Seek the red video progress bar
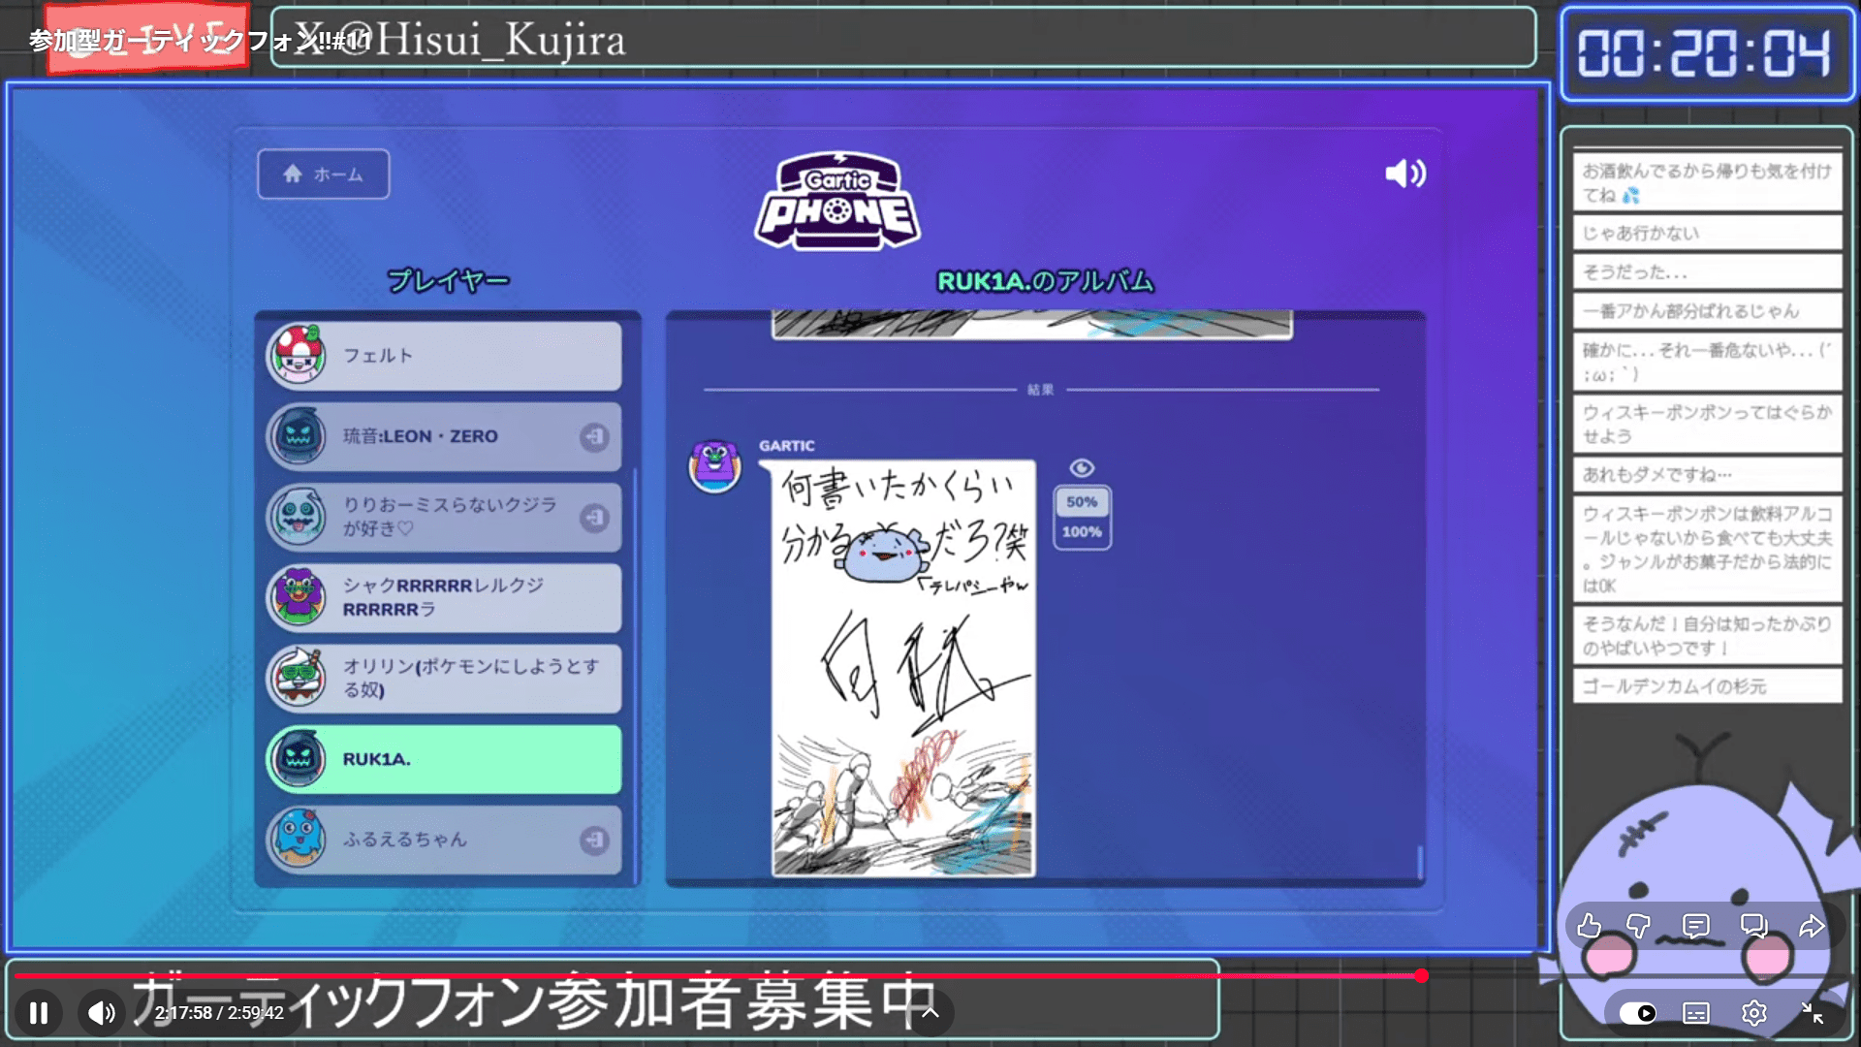The width and height of the screenshot is (1861, 1047). 717,976
